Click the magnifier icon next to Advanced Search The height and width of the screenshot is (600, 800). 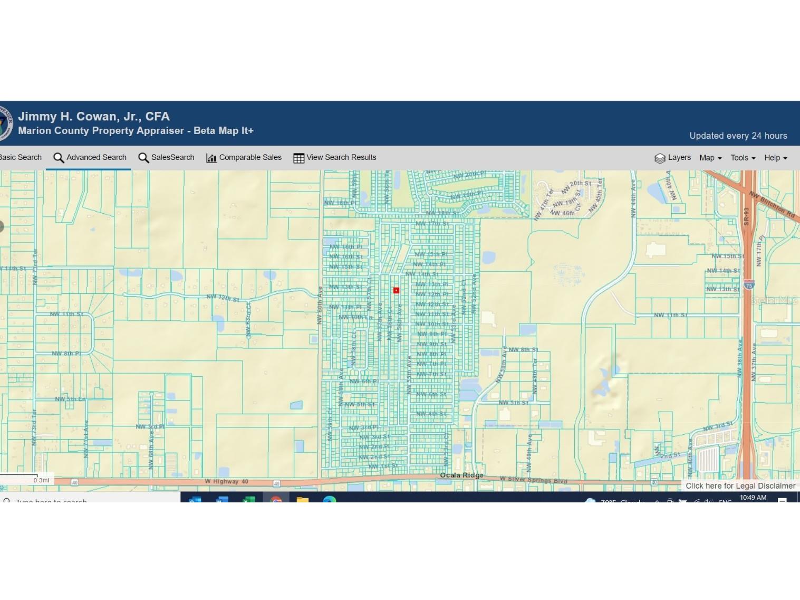click(58, 157)
